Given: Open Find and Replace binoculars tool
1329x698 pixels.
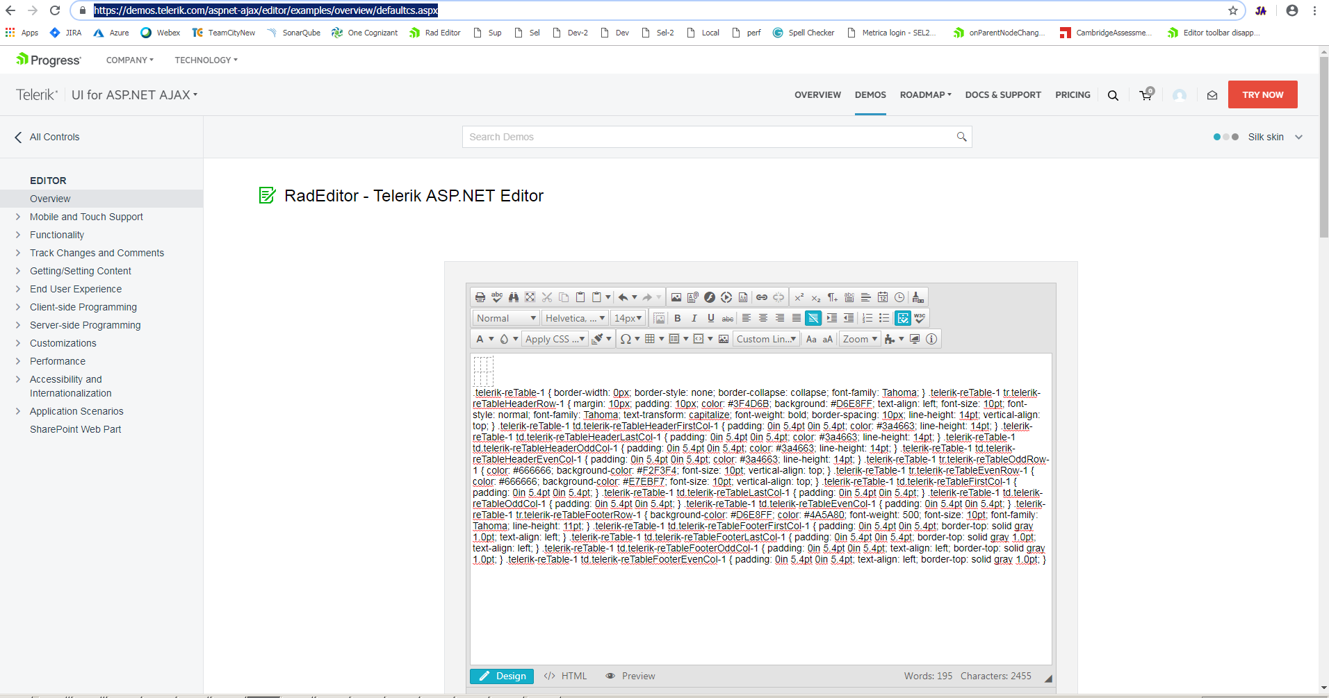Looking at the screenshot, I should pos(514,297).
